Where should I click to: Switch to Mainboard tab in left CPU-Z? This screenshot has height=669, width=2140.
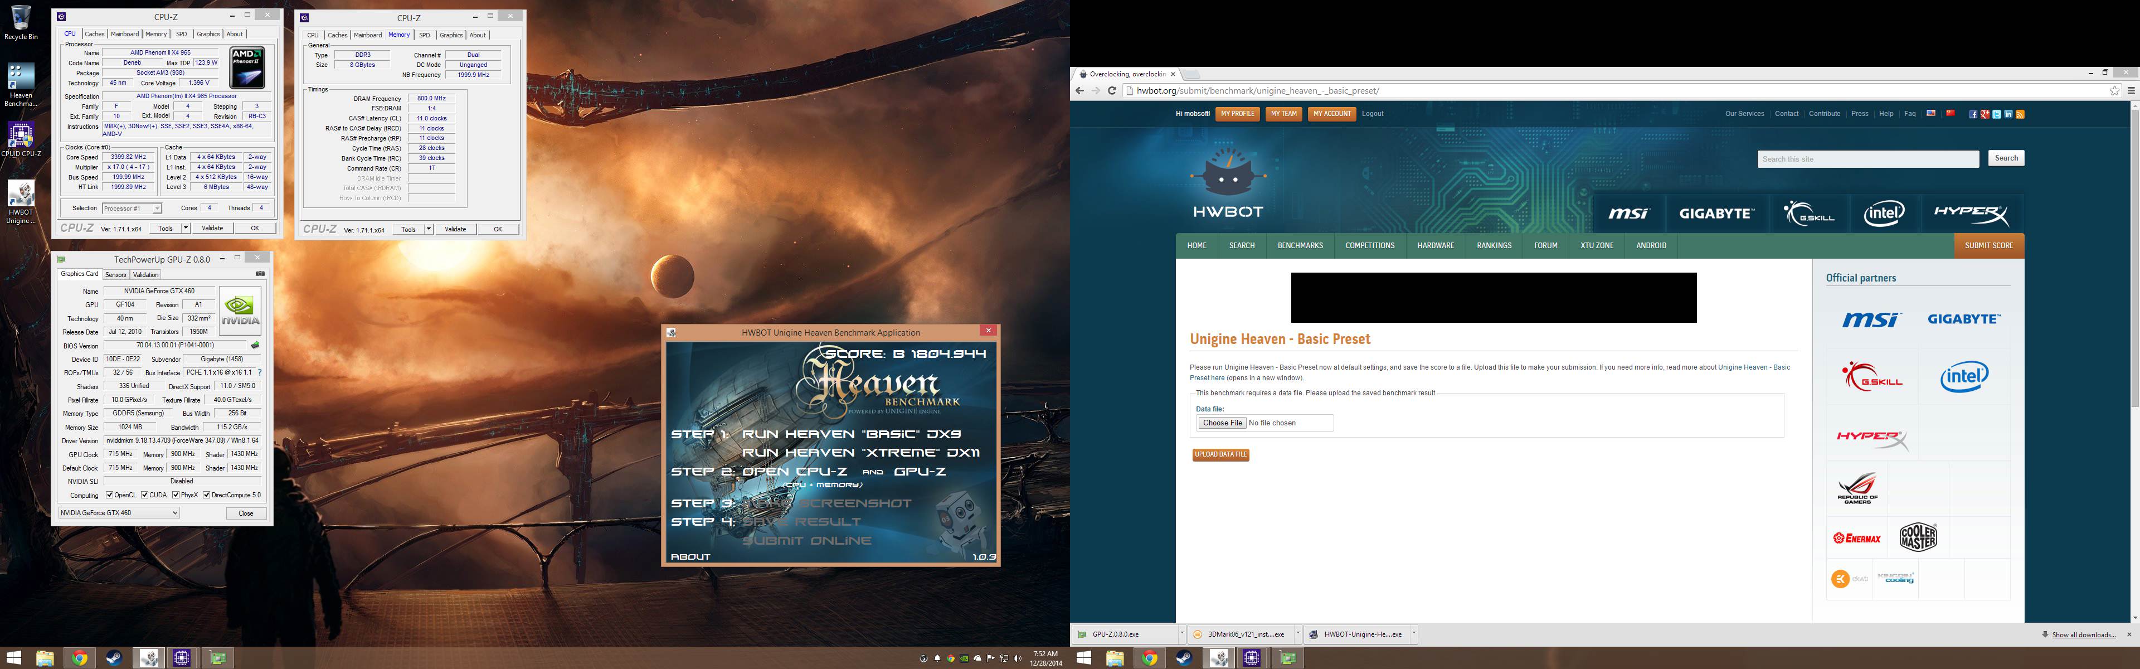pyautogui.click(x=125, y=34)
